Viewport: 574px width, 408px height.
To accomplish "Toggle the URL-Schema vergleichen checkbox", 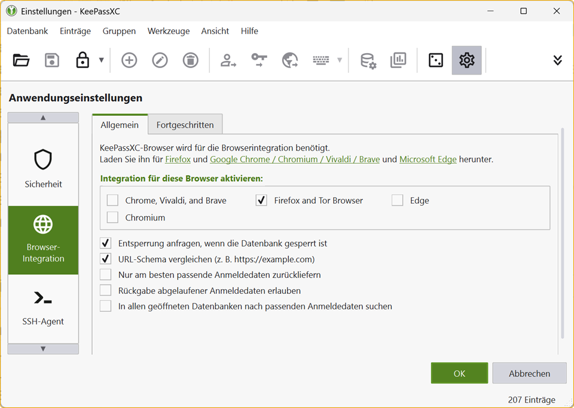I will (x=106, y=259).
